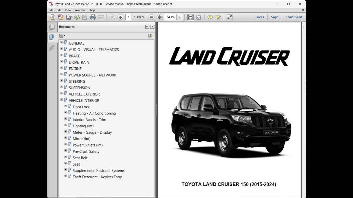
Task: Open the zoom level dropdown arrow
Action: [179, 17]
